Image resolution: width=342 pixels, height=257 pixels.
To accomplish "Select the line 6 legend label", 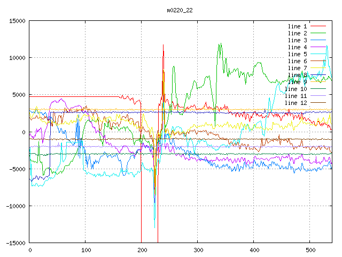I will point(297,61).
